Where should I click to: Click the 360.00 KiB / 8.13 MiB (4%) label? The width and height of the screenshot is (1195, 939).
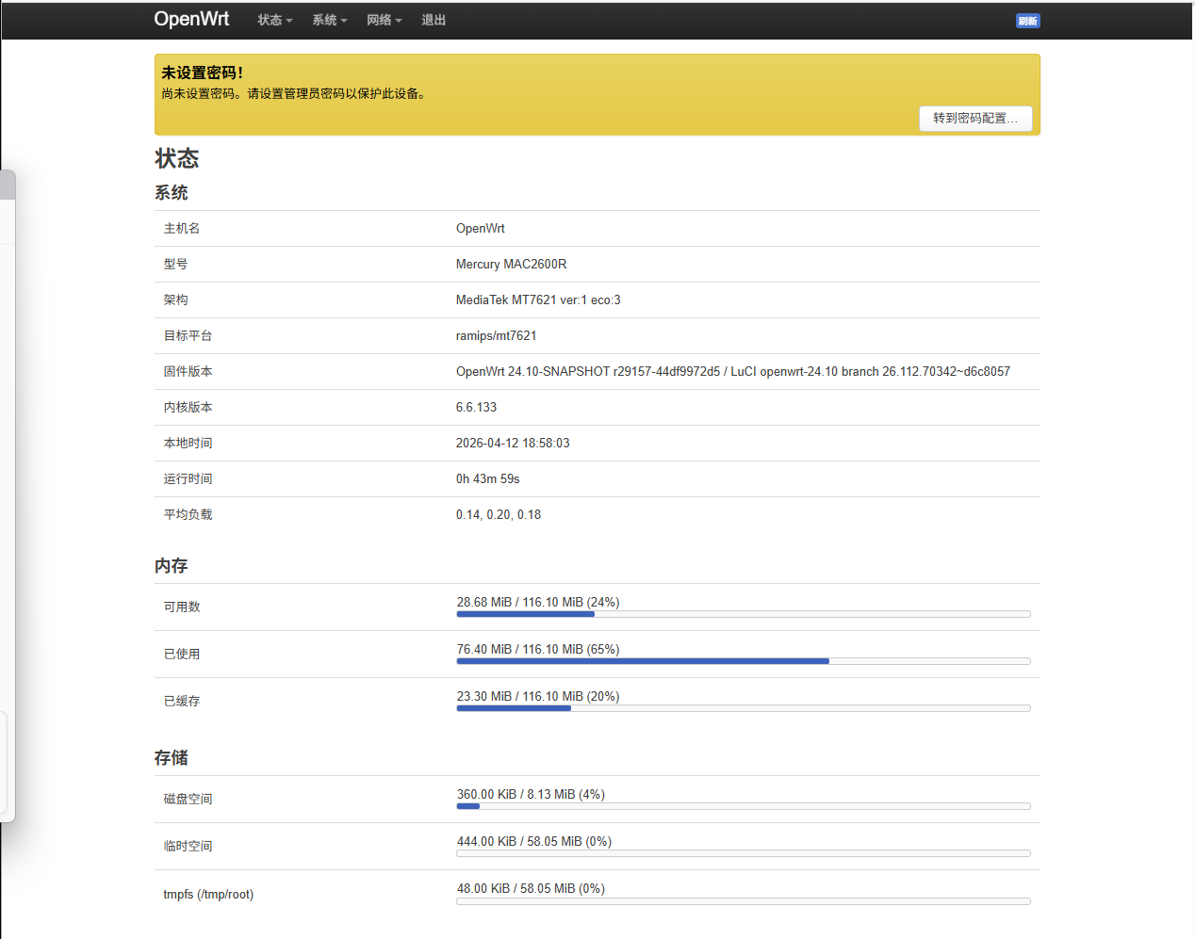pyautogui.click(x=531, y=794)
